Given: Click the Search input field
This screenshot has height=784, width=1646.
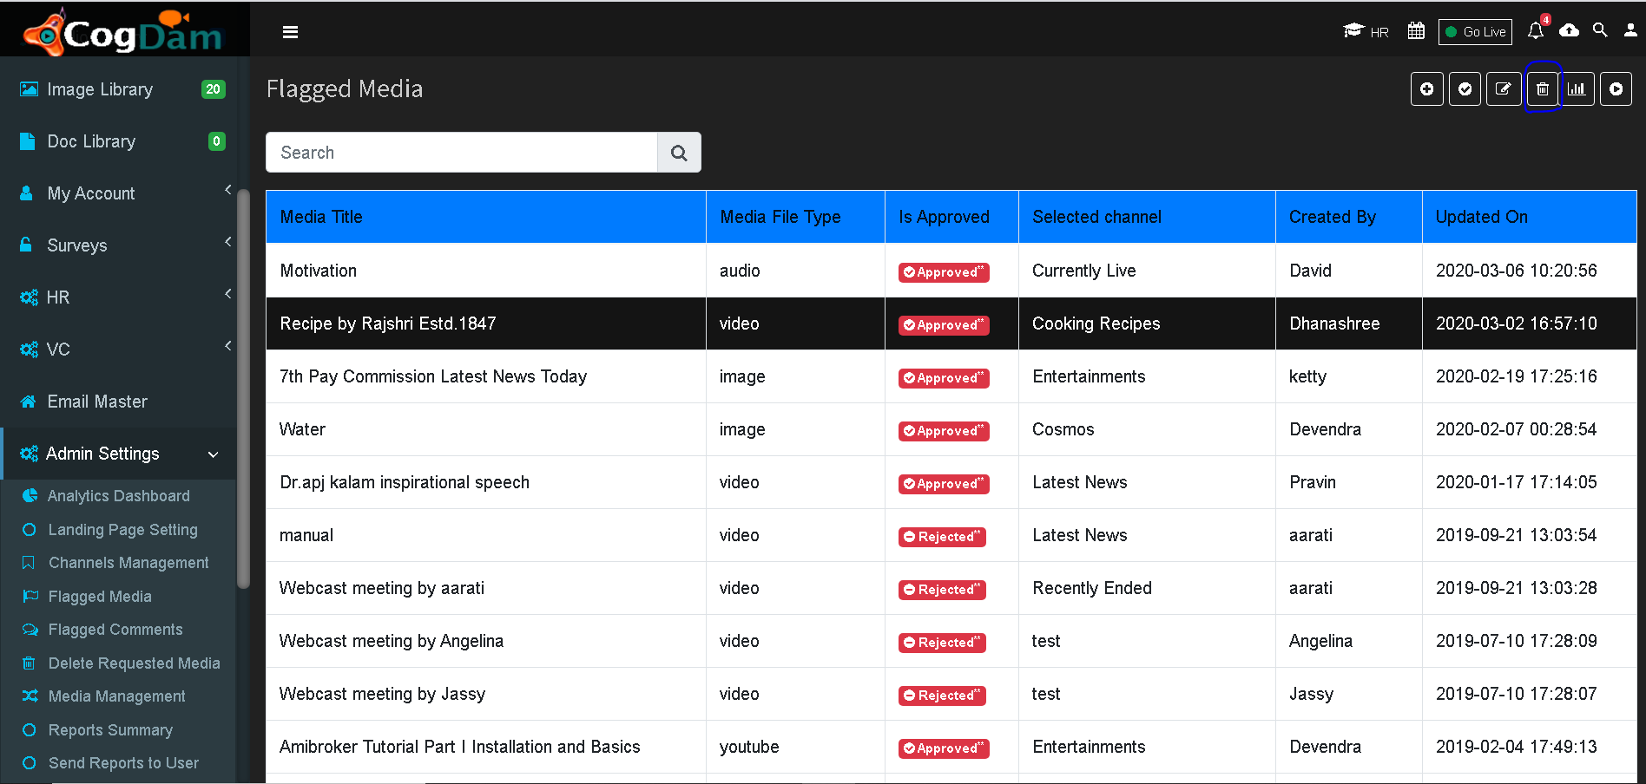Looking at the screenshot, I should point(462,153).
